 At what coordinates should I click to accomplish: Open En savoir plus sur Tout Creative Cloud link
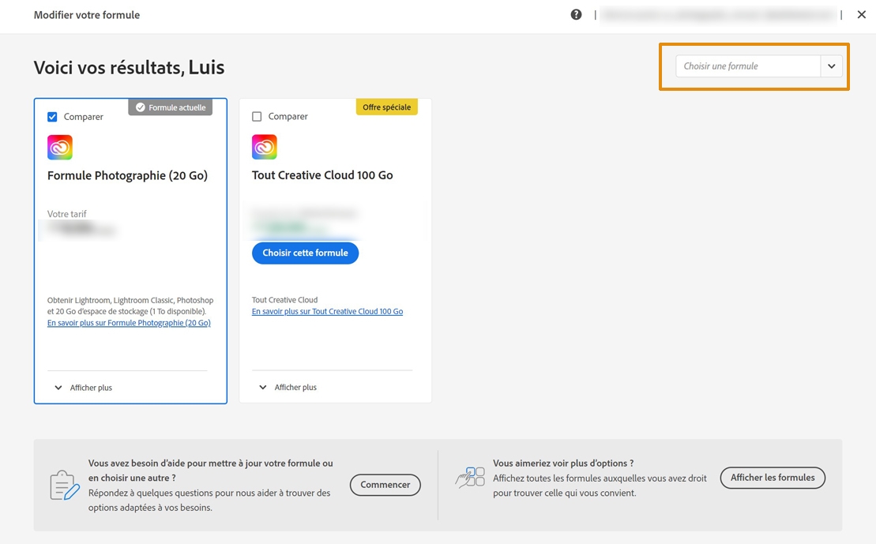click(327, 312)
